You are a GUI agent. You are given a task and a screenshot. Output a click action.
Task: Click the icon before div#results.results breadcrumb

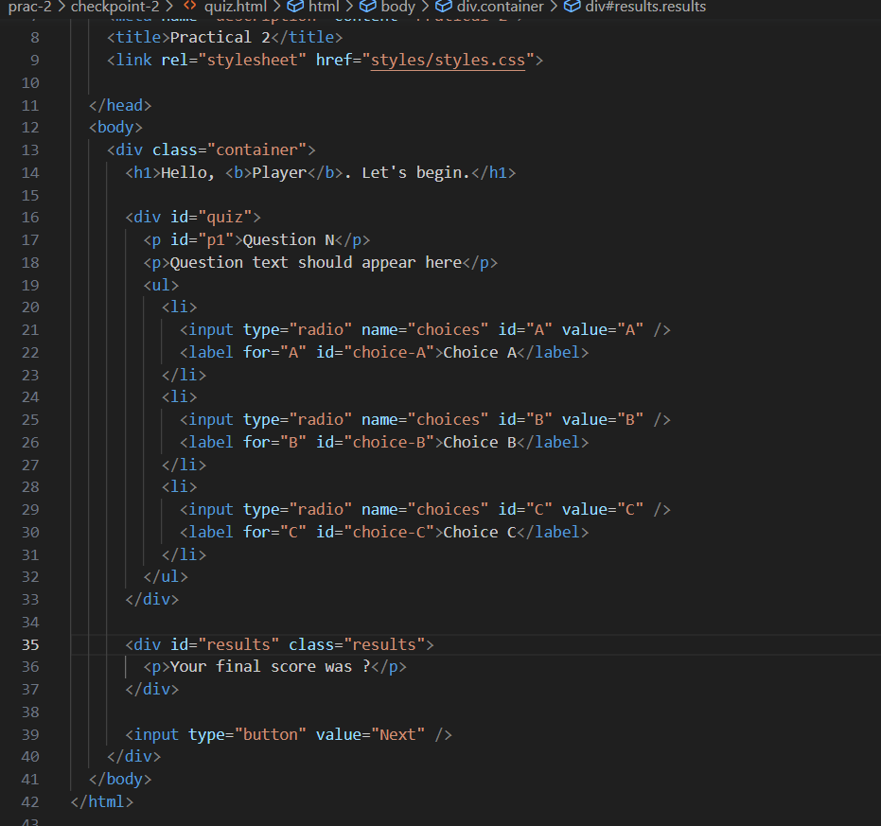click(x=571, y=8)
